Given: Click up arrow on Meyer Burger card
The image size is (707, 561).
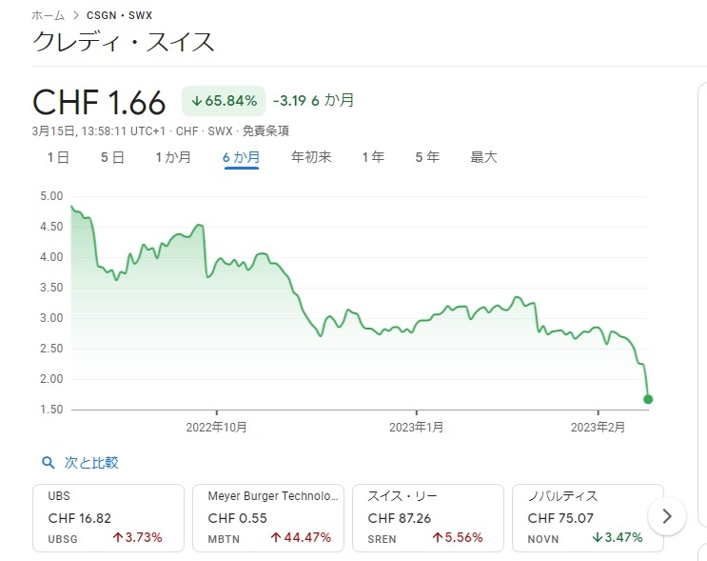Looking at the screenshot, I should tap(276, 537).
